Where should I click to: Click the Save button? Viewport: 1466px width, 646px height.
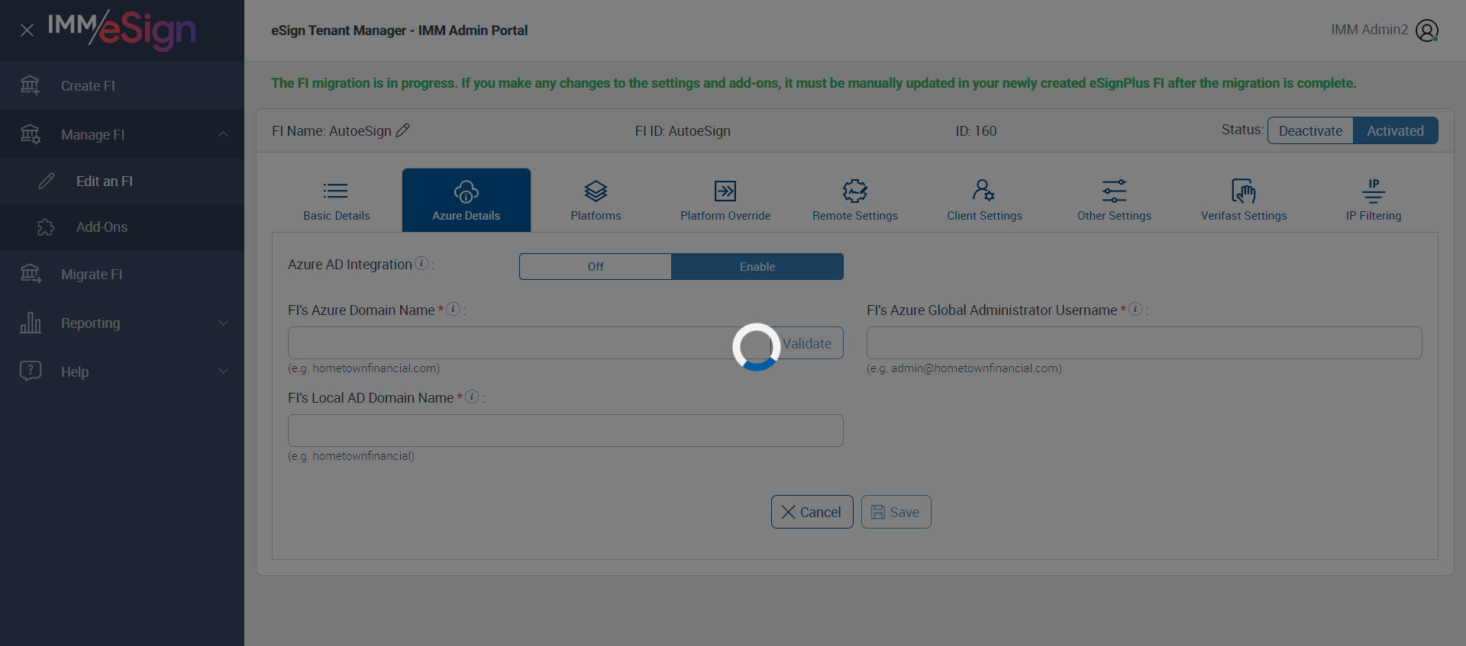(896, 512)
